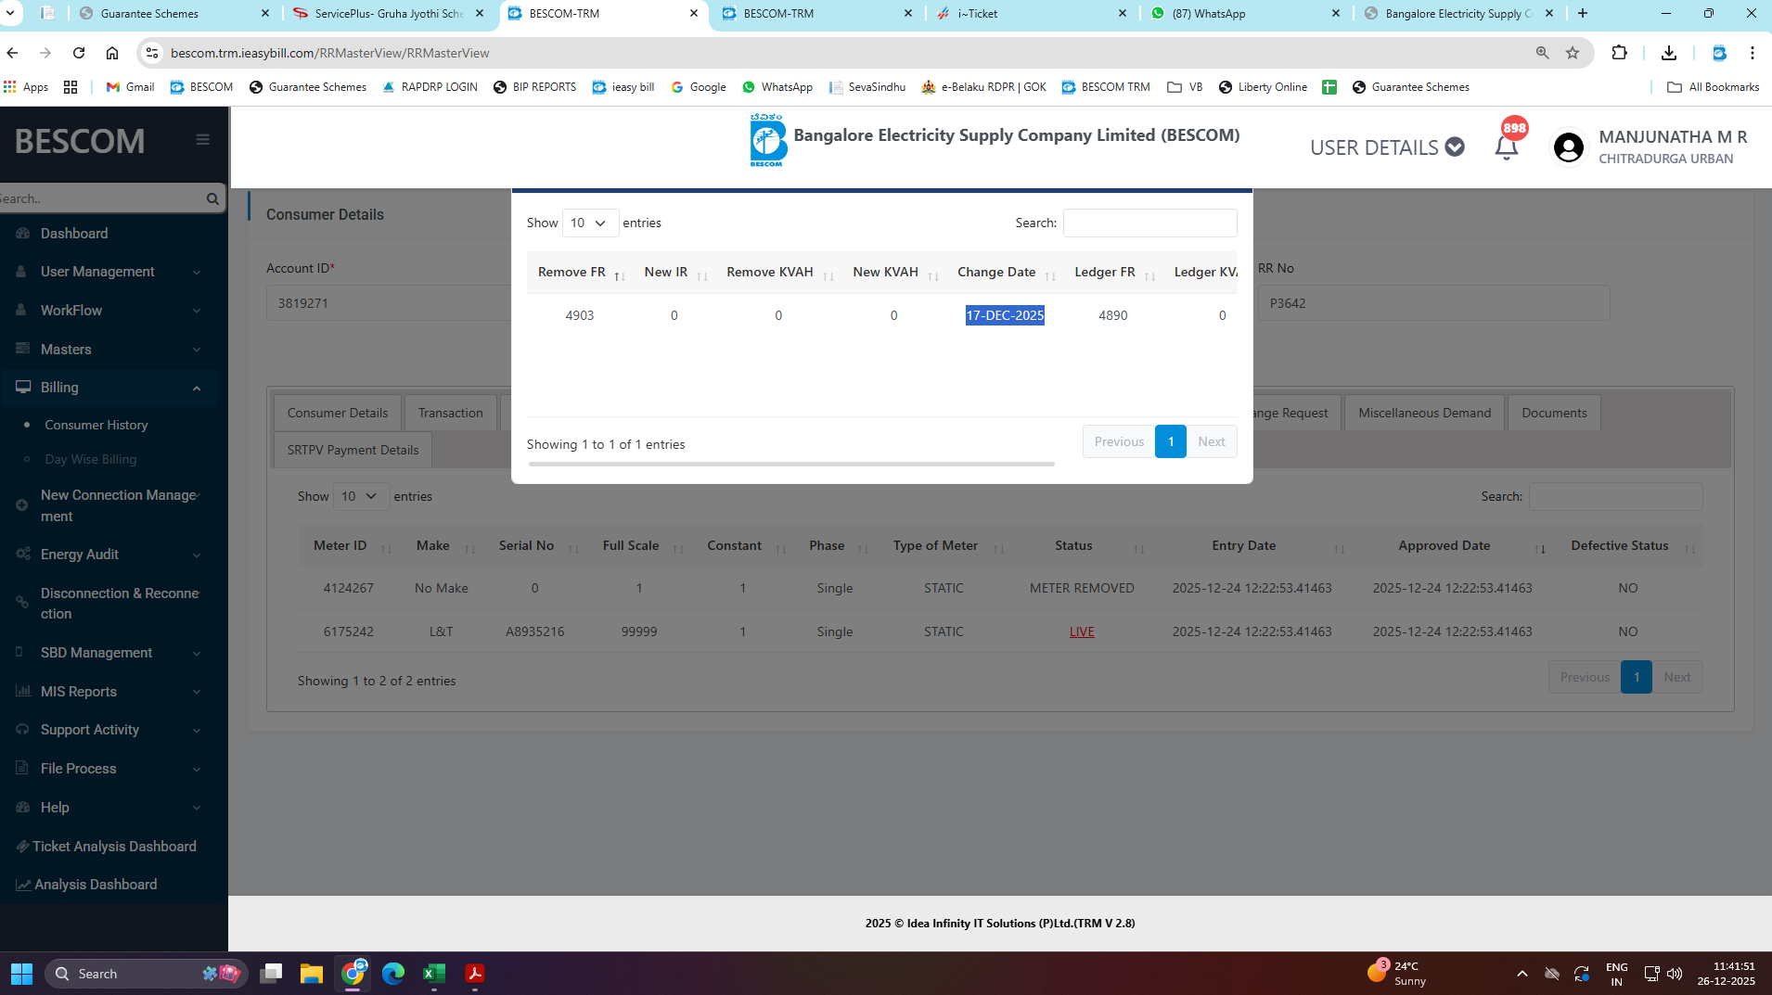Open browser downloads icon

click(1669, 53)
